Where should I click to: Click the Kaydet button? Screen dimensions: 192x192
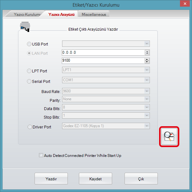[x=95, y=179]
